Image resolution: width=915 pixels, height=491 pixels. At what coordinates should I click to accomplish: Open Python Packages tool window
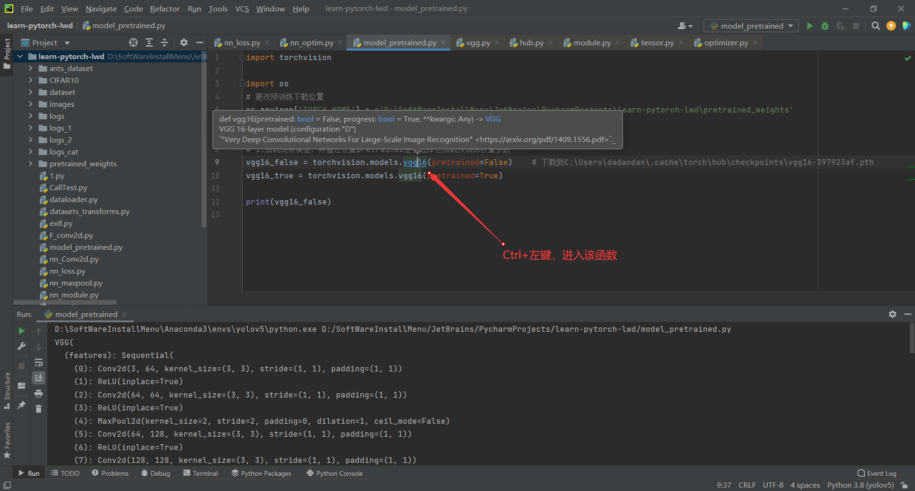tap(261, 473)
